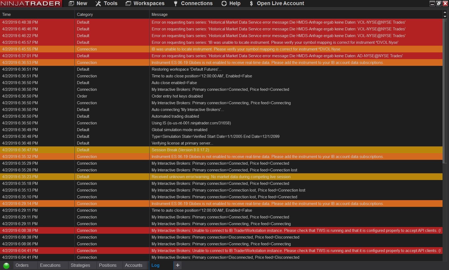
Task: Open the New menu
Action: pos(78,3)
